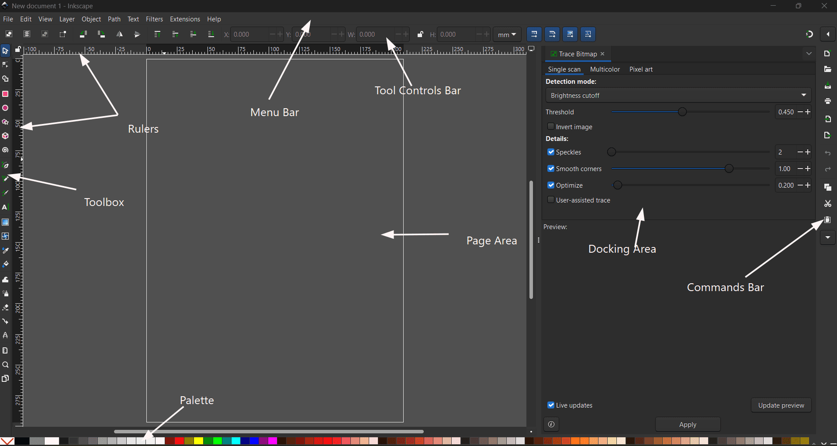Disable the Live updates checkbox
The width and height of the screenshot is (837, 446).
[x=551, y=405]
